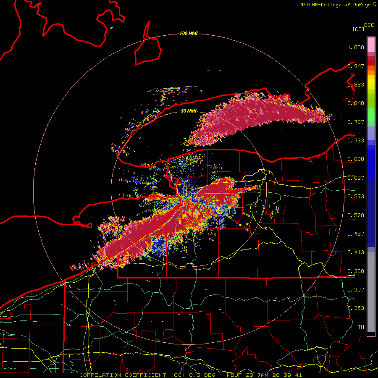Click the 0.413 scale value
Viewport: 378px width, 378px height.
click(356, 252)
